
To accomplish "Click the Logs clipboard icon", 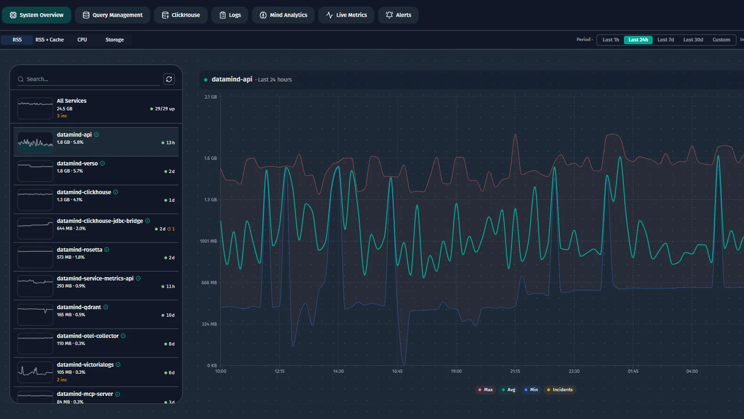I will tap(222, 15).
